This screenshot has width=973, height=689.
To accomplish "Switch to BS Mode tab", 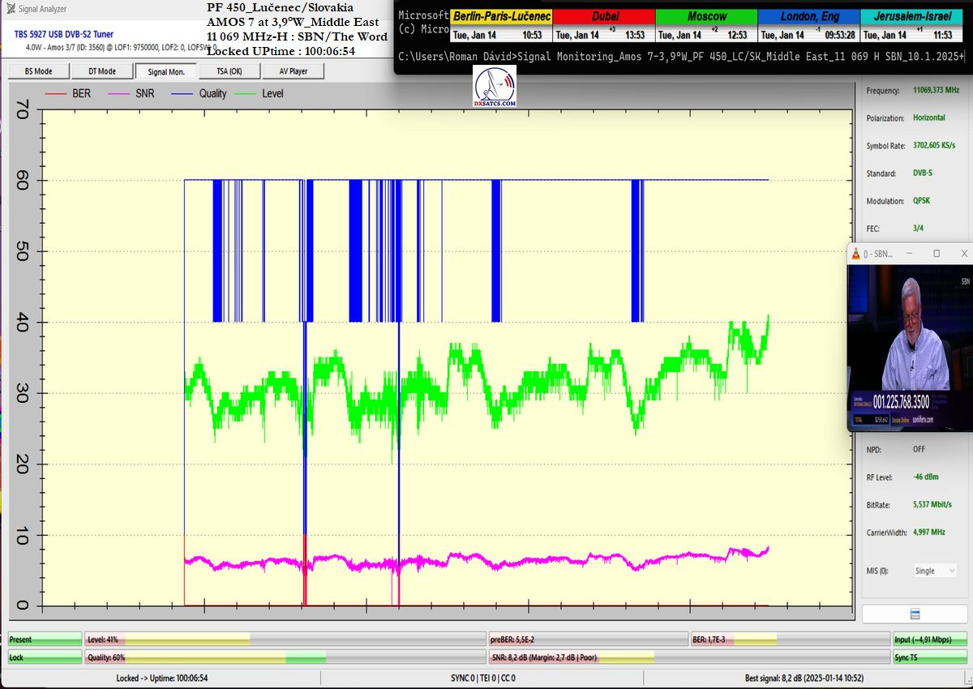I will [x=38, y=71].
